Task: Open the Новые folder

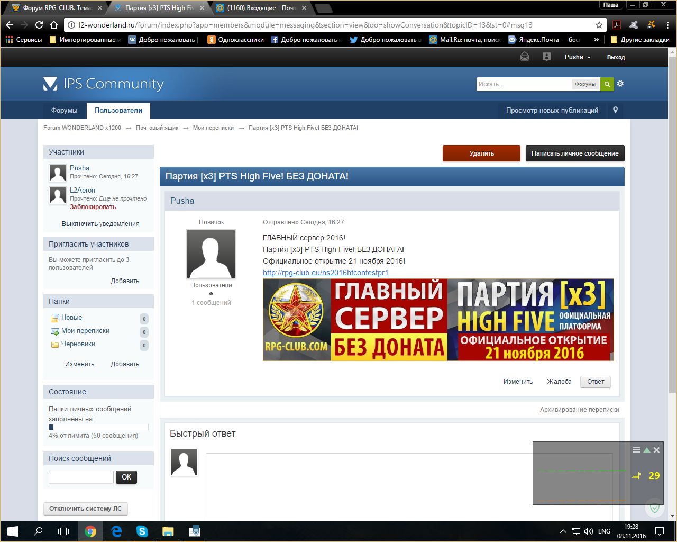Action: pyautogui.click(x=71, y=318)
